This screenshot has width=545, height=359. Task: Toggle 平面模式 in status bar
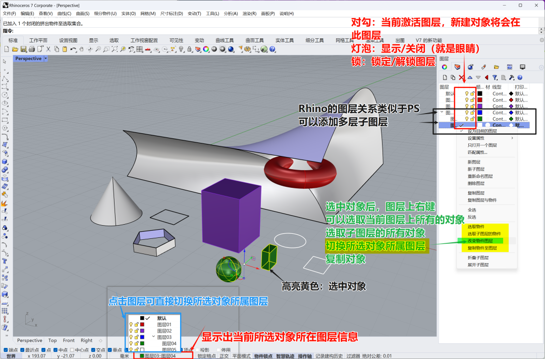(x=241, y=356)
